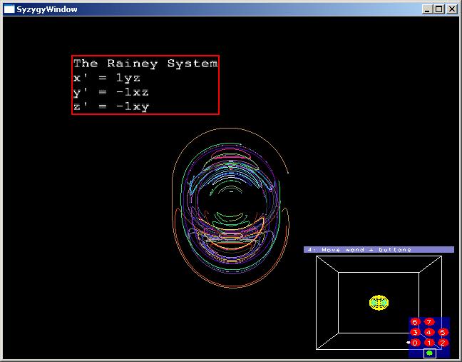Image resolution: width=462 pixels, height=362 pixels.
Task: Maximize the SyzygyWindow window
Action: pyautogui.click(x=438, y=9)
